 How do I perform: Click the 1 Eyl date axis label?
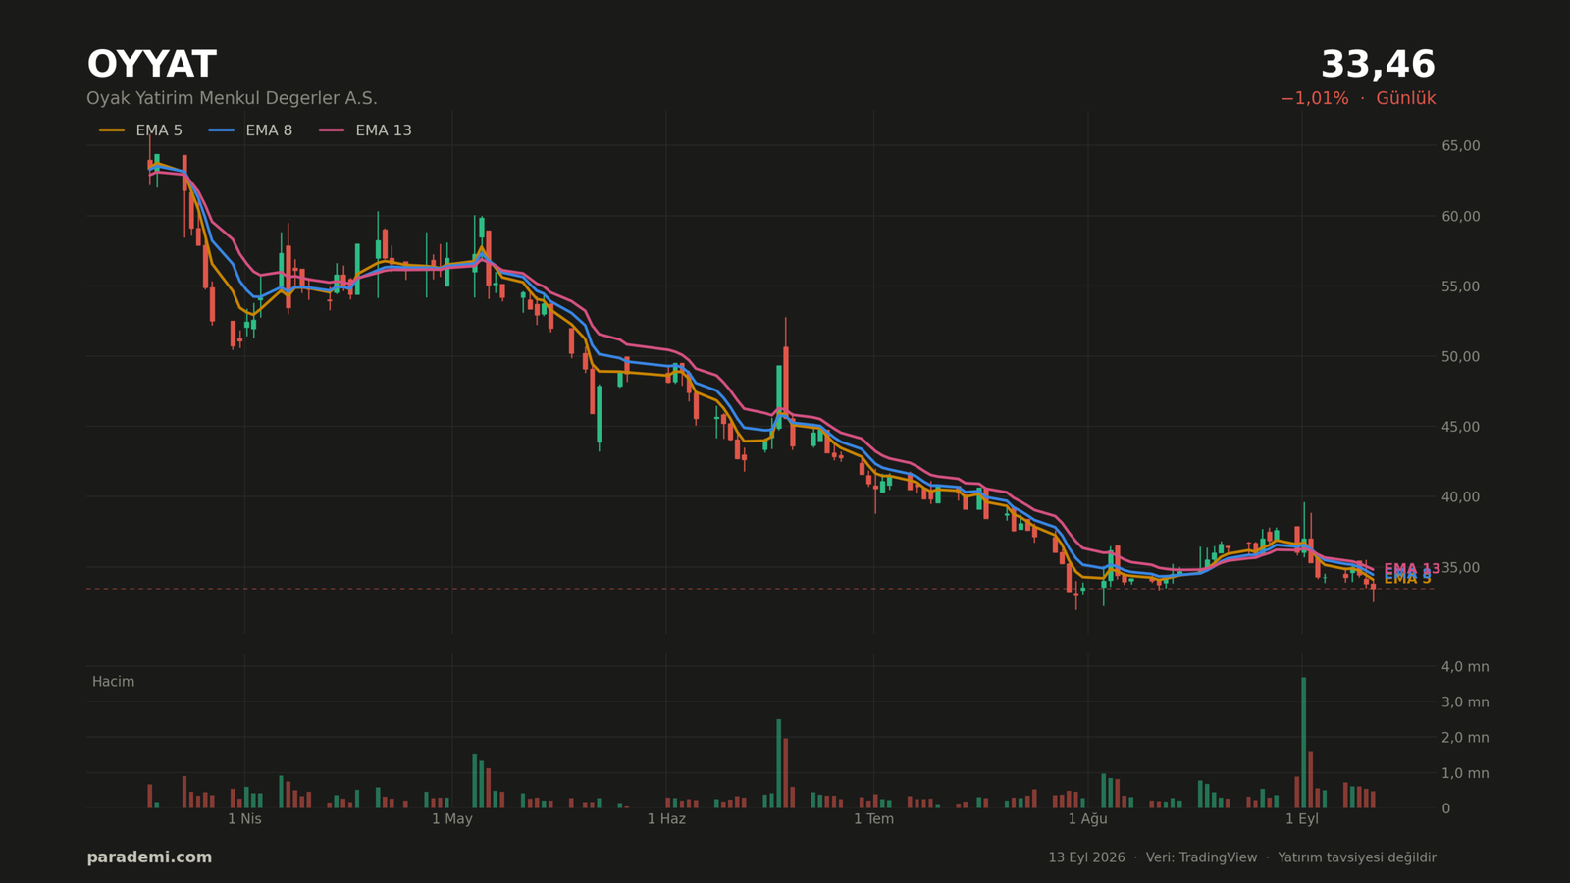1302,819
